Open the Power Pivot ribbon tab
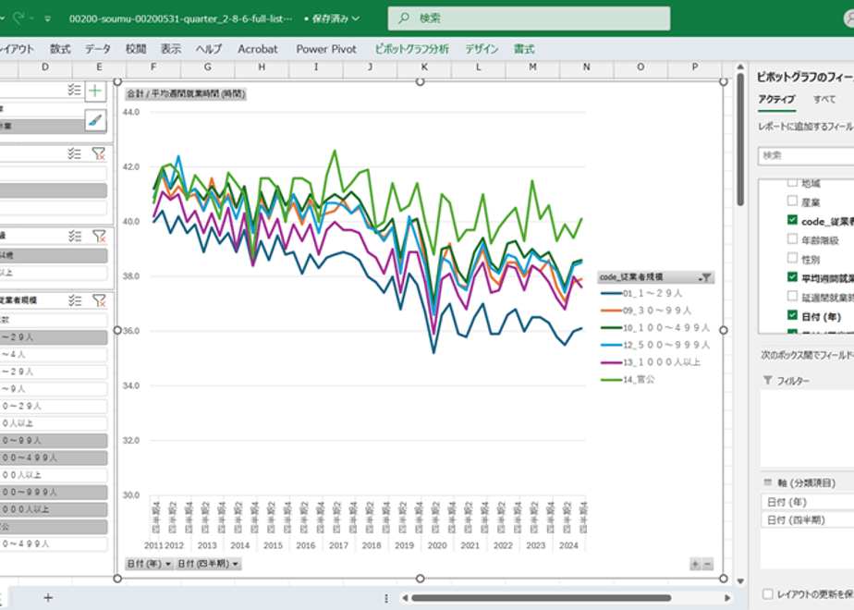The height and width of the screenshot is (610, 854). point(326,49)
